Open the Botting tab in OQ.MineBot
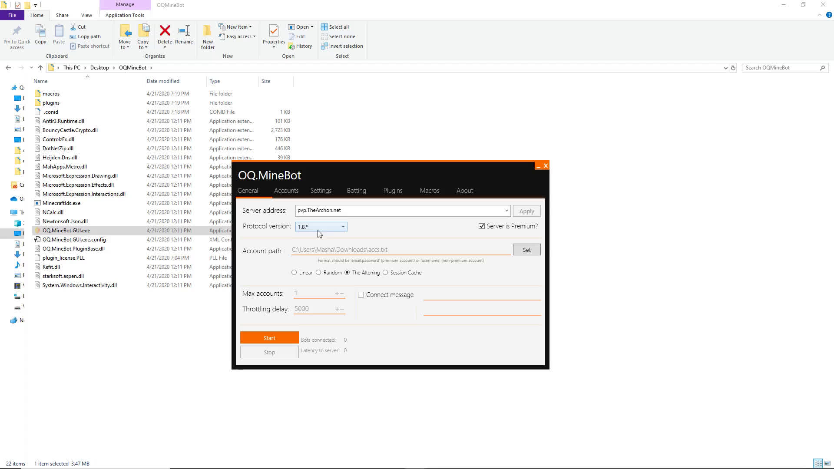The width and height of the screenshot is (834, 469). 357,191
